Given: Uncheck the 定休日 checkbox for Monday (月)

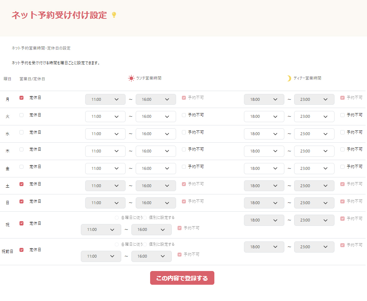Looking at the screenshot, I should tap(21, 98).
